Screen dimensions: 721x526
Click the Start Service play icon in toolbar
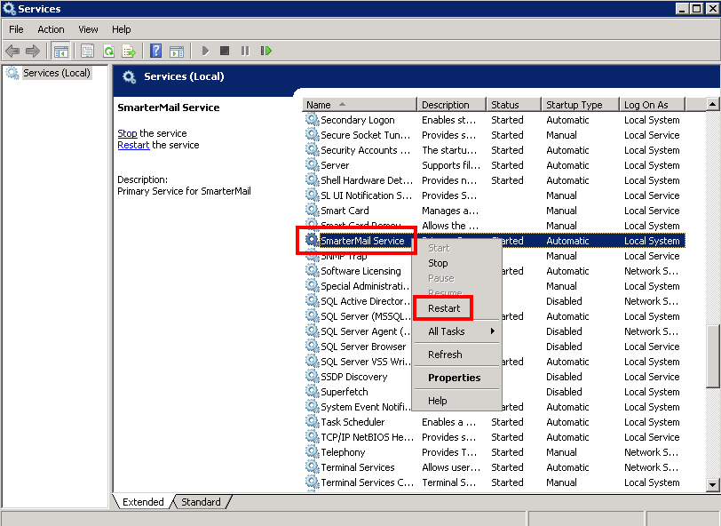tap(205, 51)
